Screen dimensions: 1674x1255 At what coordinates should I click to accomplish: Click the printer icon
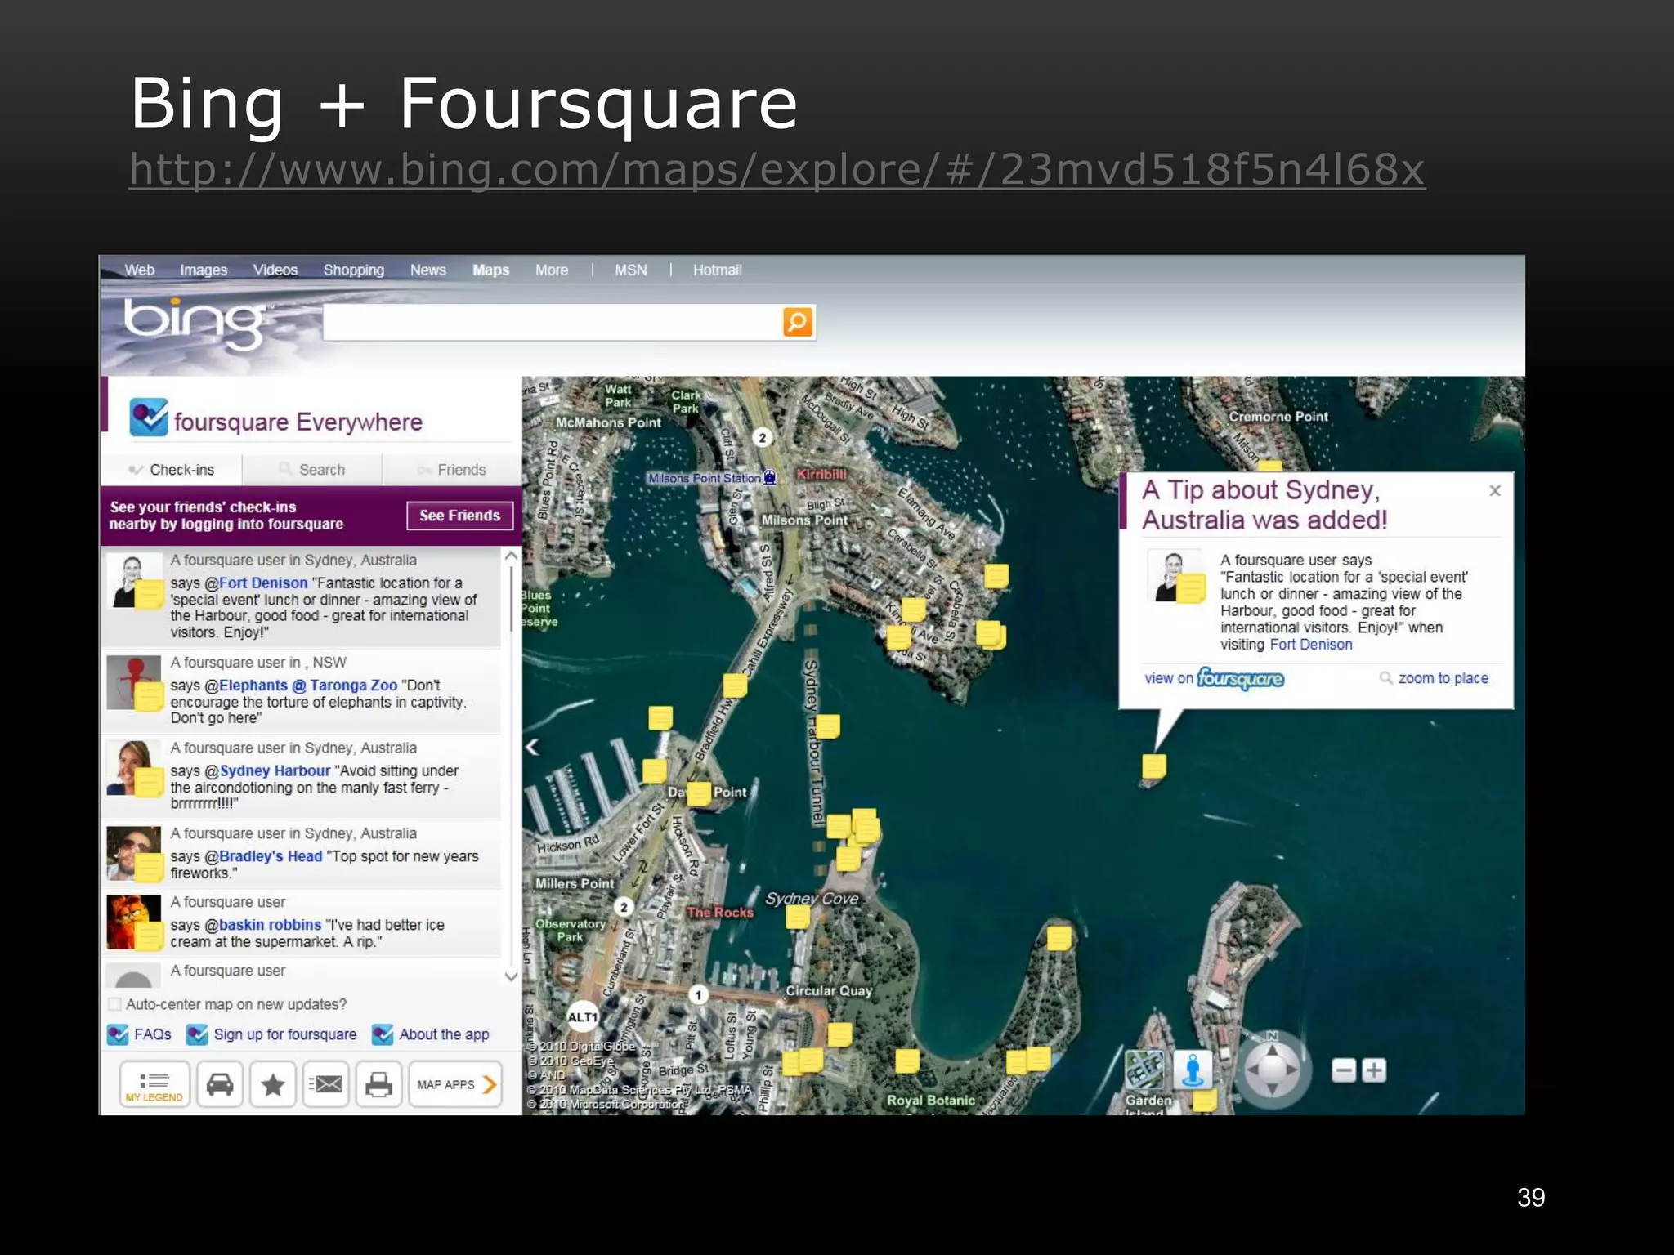pos(378,1085)
